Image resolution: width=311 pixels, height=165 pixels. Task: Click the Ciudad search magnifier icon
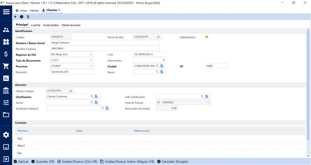(x=157, y=66)
